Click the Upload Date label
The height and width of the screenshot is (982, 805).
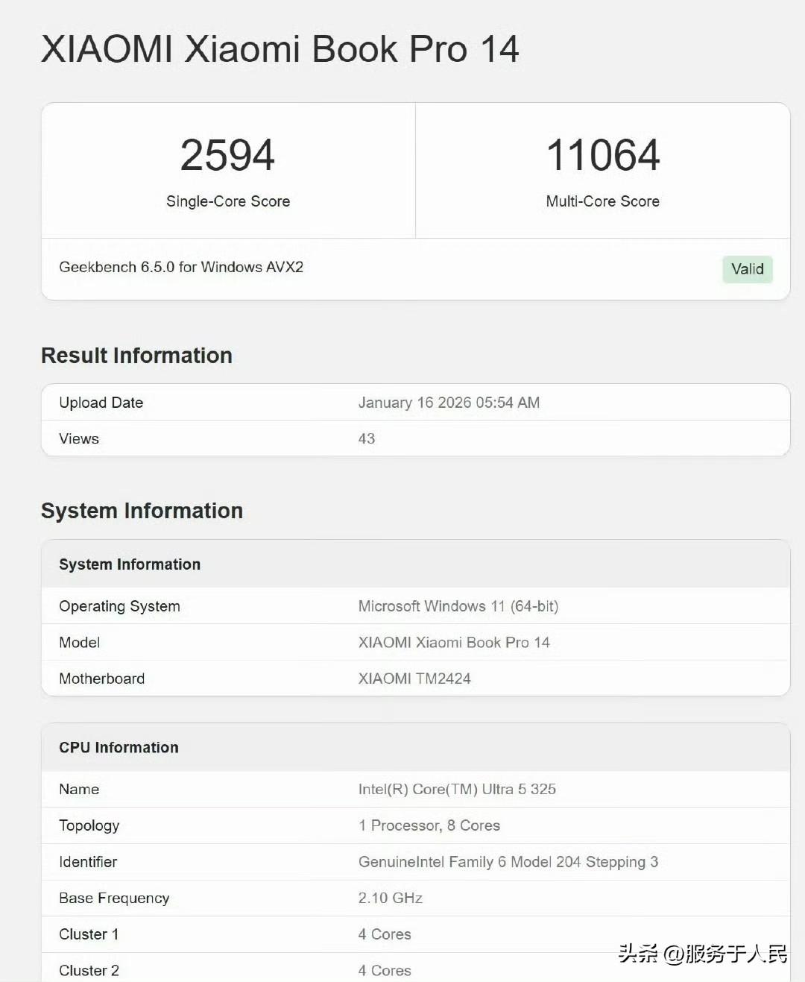pyautogui.click(x=101, y=403)
